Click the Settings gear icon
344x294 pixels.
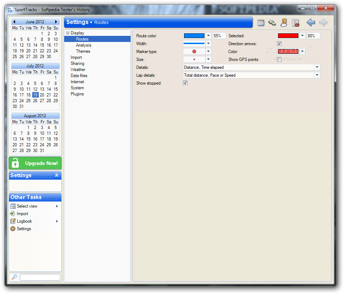coord(13,229)
